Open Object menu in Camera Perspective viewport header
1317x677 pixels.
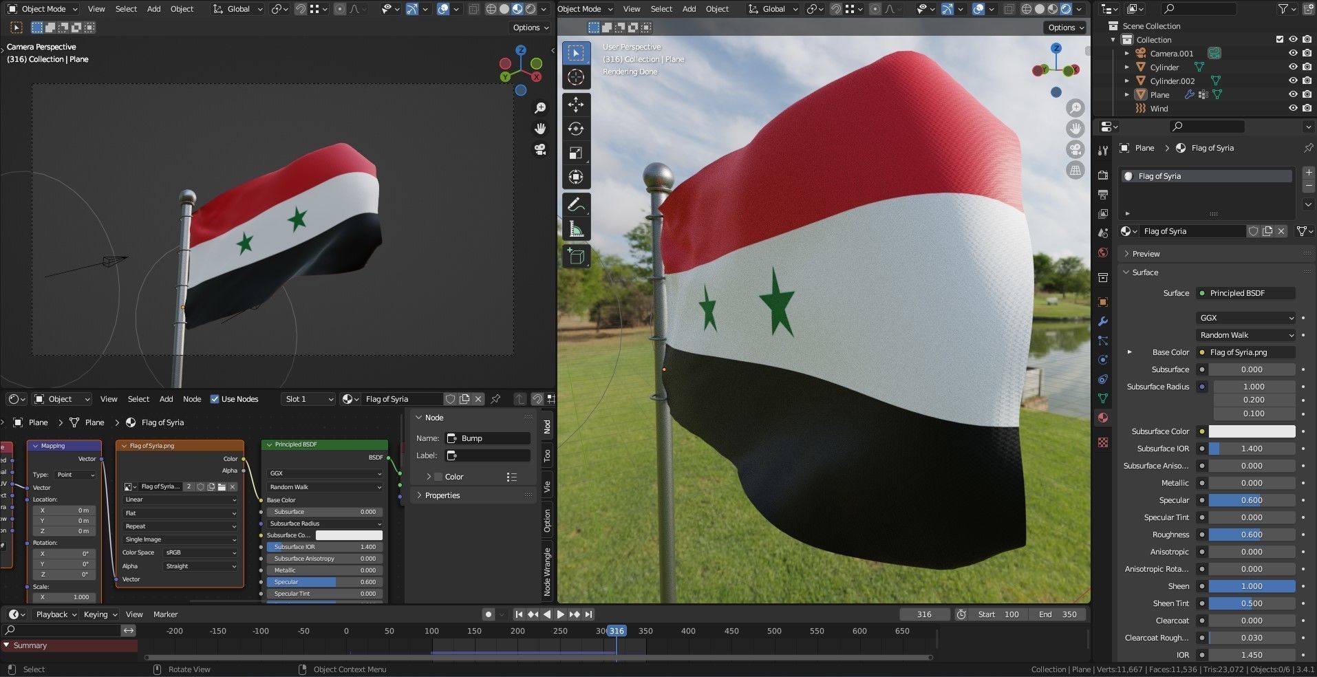coord(182,9)
